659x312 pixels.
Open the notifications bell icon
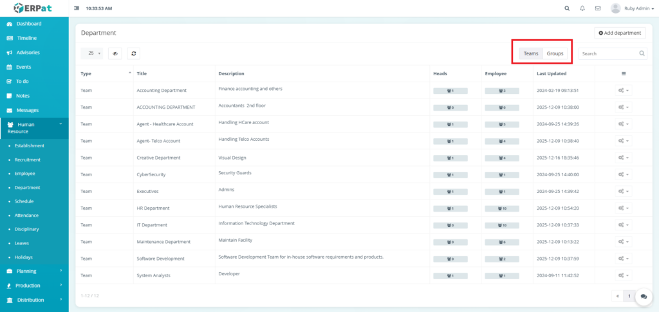click(x=582, y=8)
